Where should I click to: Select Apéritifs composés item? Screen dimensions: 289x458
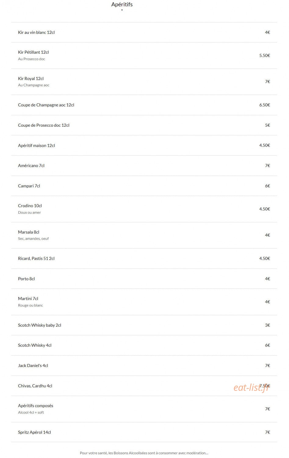[x=144, y=409]
